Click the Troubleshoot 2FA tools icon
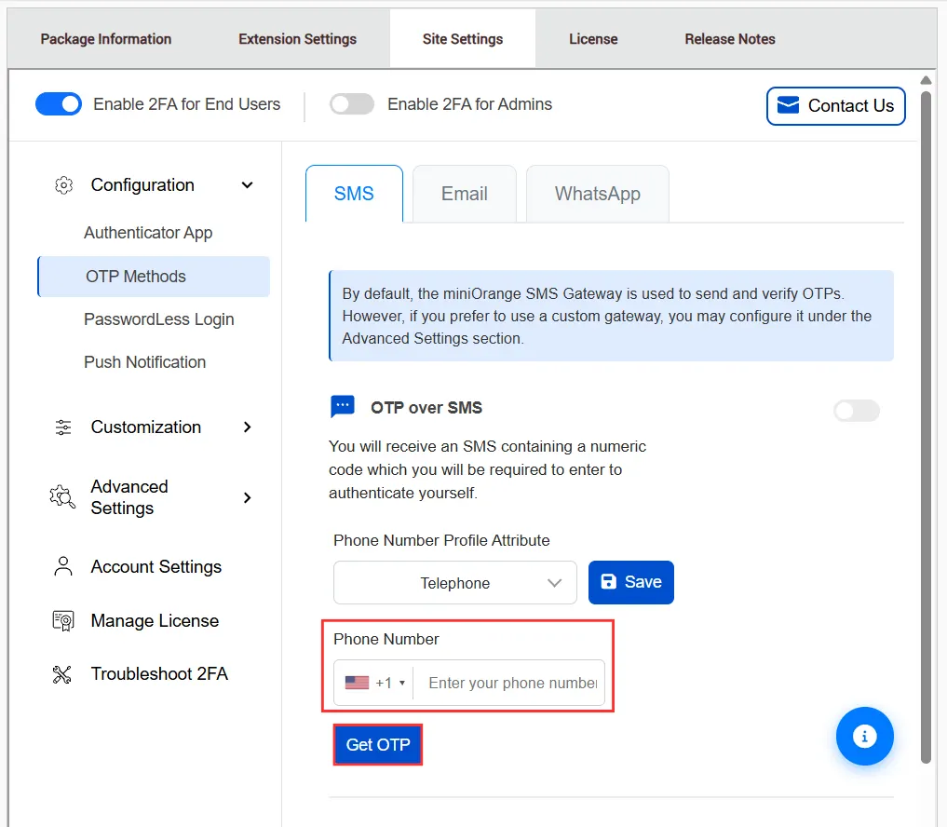Screen dimensions: 947x827 (62, 673)
